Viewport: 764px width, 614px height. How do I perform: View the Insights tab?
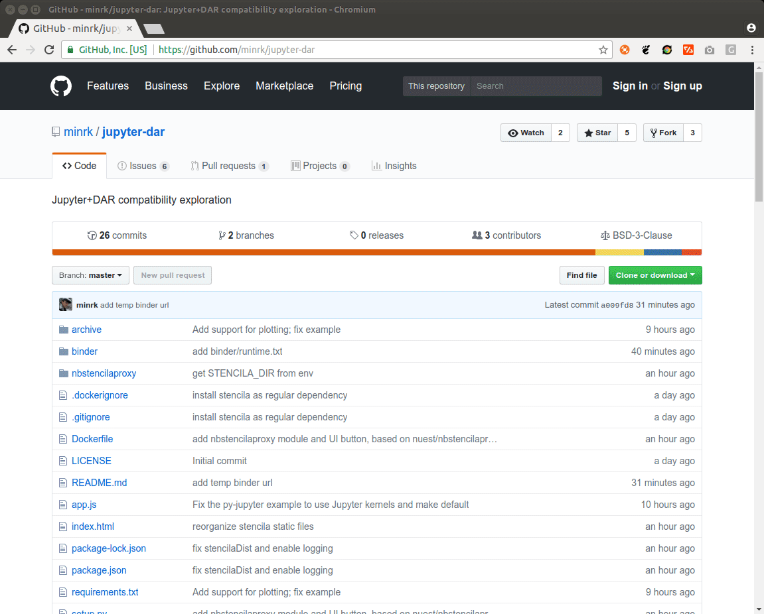(394, 166)
